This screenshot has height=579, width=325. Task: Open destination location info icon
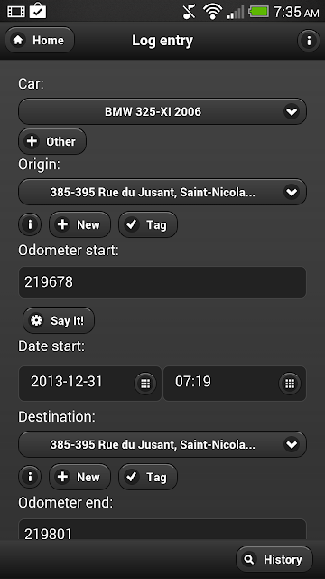tap(30, 477)
